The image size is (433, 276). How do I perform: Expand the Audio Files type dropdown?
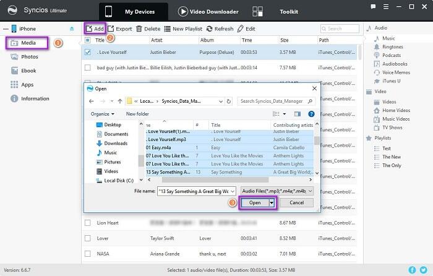coord(277,191)
